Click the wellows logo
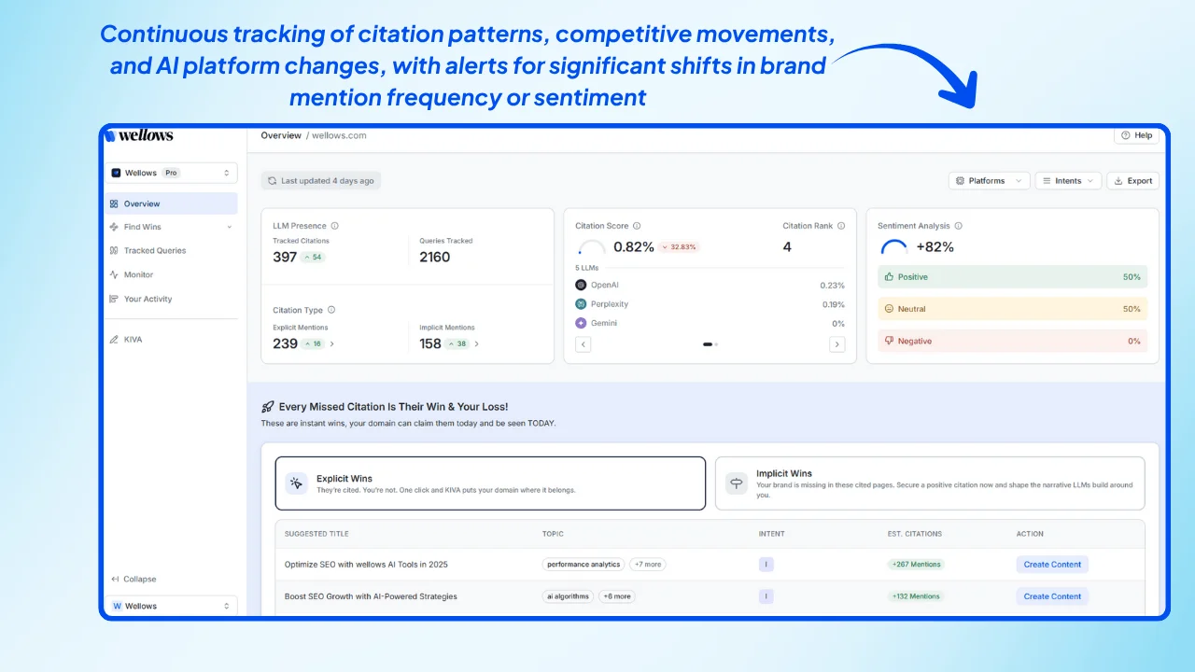The height and width of the screenshot is (672, 1195). pyautogui.click(x=140, y=135)
